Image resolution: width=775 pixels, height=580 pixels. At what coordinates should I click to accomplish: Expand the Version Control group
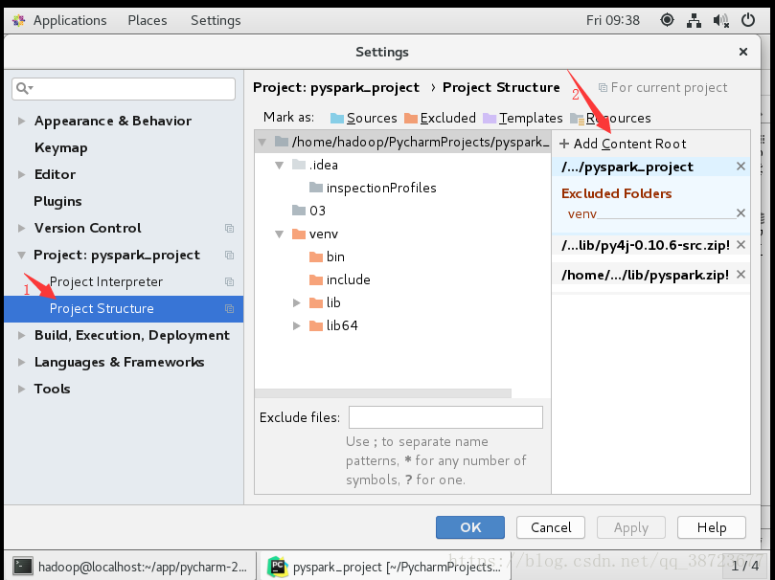pyautogui.click(x=21, y=228)
